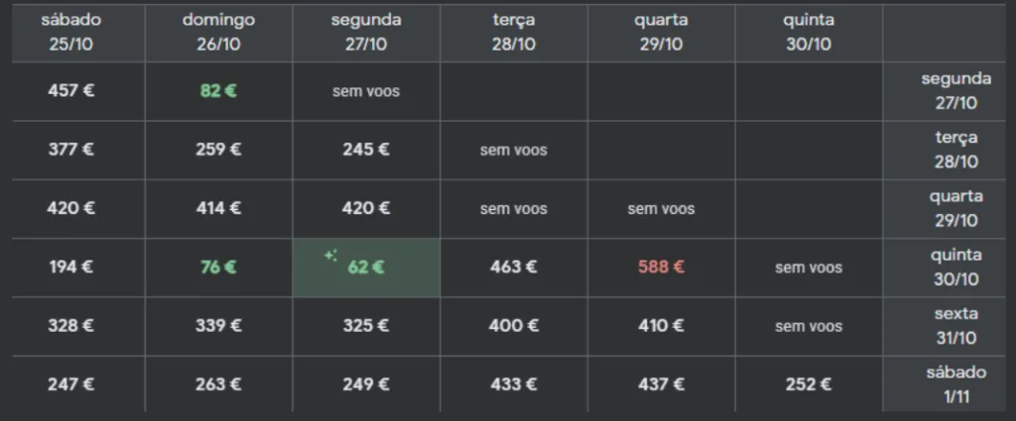This screenshot has width=1016, height=421.
Task: Click the 457 € price cell
Action: click(71, 91)
